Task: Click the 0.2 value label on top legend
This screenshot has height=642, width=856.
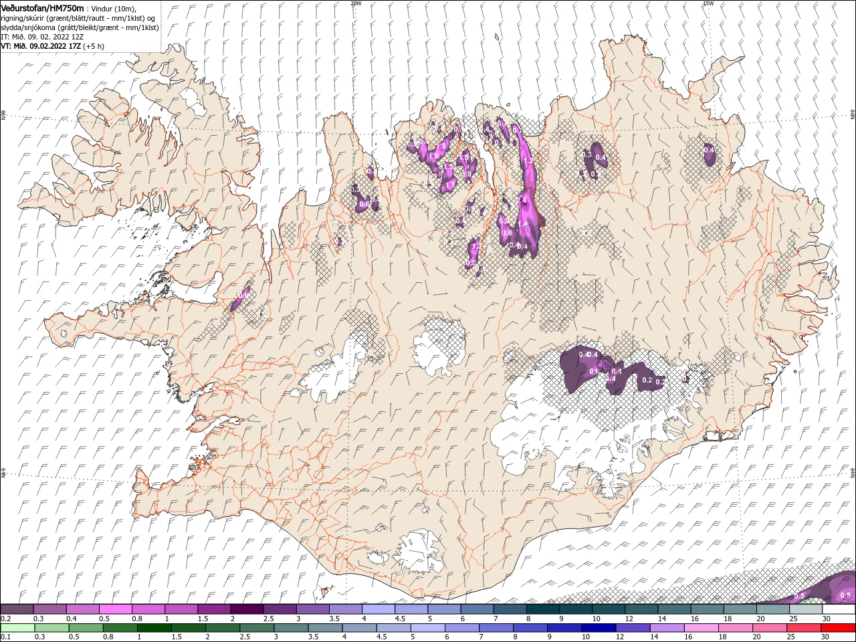Action: [6, 619]
